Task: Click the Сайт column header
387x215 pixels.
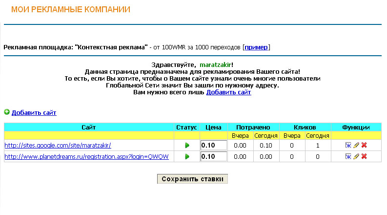Action: pos(89,127)
